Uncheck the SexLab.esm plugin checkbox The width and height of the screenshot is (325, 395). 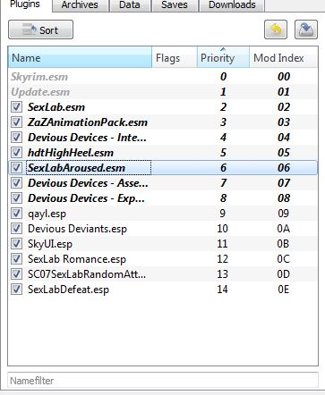16,107
